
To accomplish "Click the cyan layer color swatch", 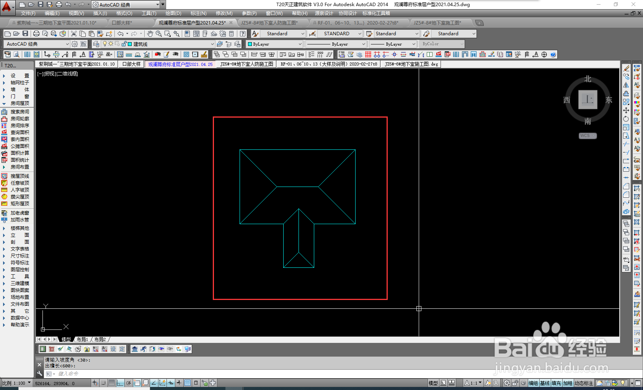I will pos(130,44).
